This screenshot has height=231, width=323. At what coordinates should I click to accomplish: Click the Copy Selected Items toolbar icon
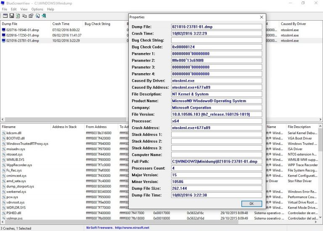(24, 16)
